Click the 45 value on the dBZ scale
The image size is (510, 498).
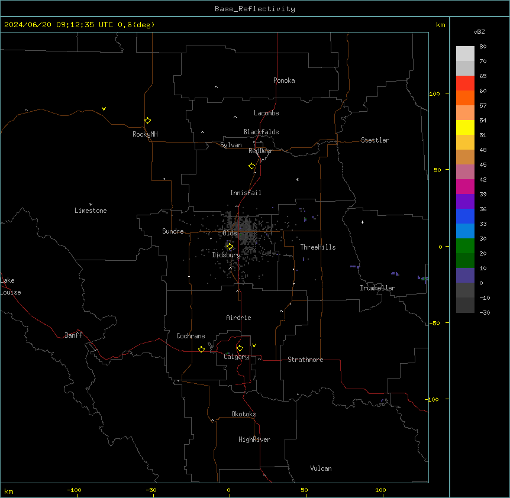(x=483, y=164)
